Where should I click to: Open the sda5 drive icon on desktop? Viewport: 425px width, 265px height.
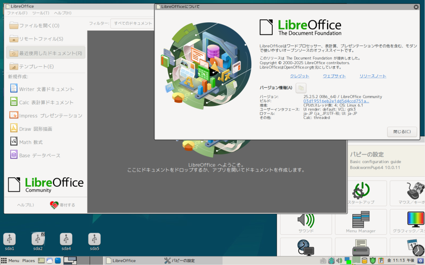pos(94,242)
